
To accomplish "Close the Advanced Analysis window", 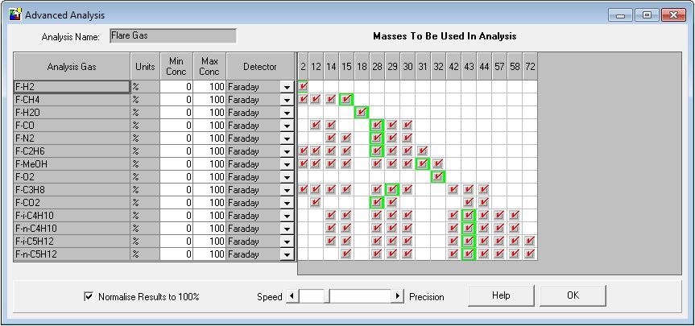I will (673, 15).
